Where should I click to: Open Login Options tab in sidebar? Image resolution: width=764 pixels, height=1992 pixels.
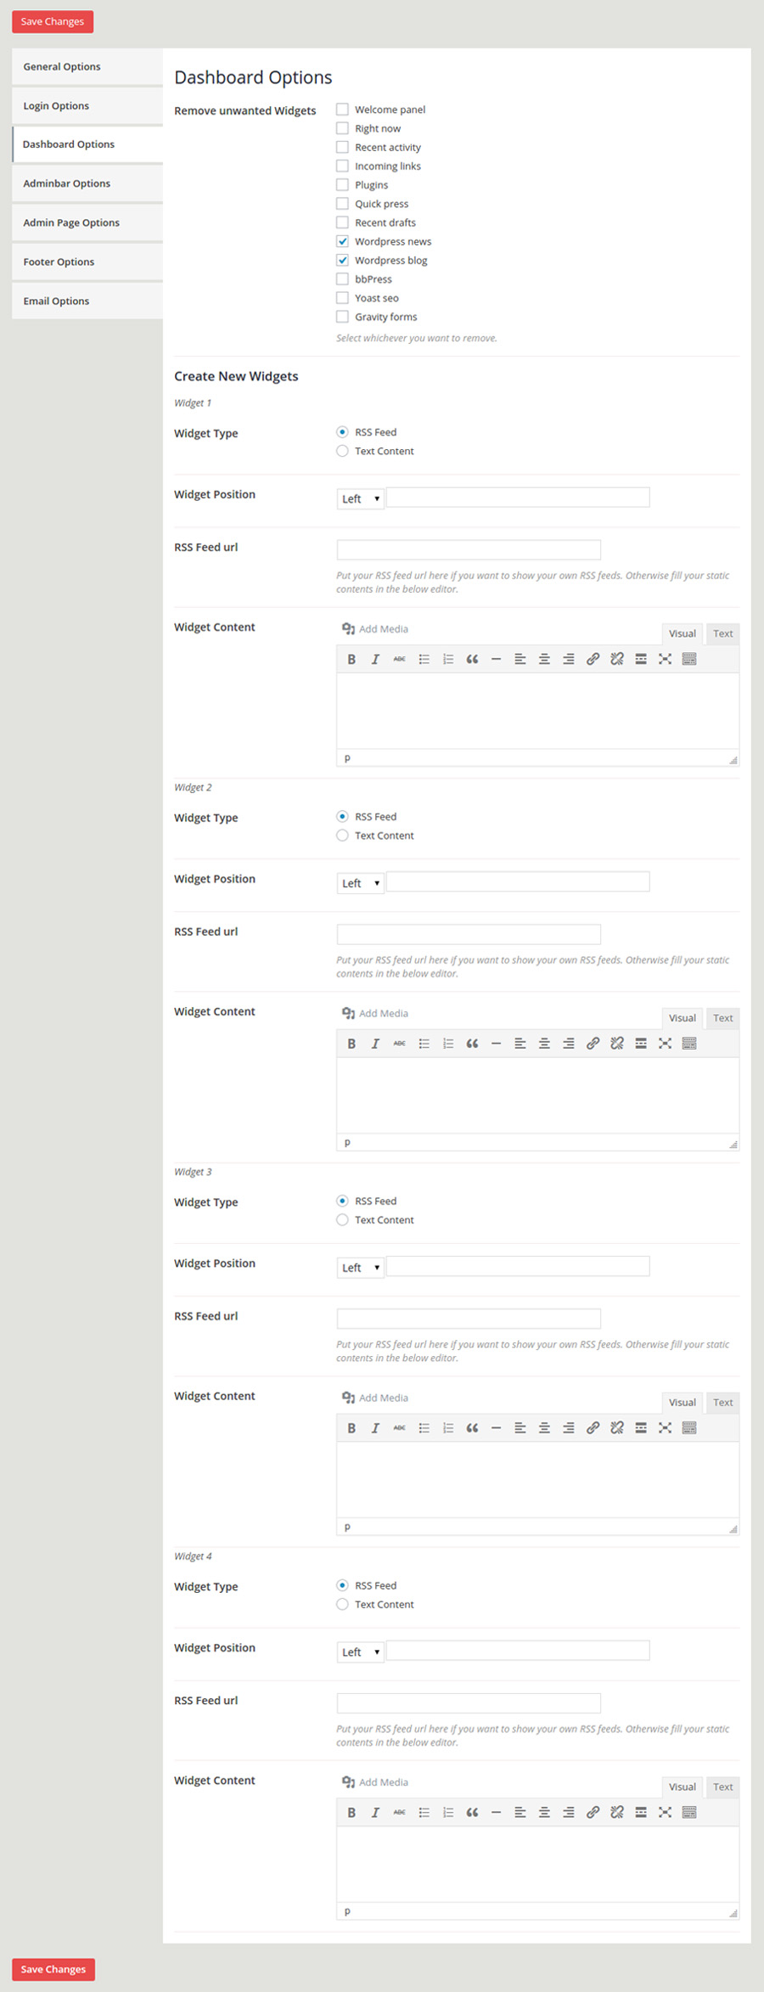pyautogui.click(x=56, y=106)
